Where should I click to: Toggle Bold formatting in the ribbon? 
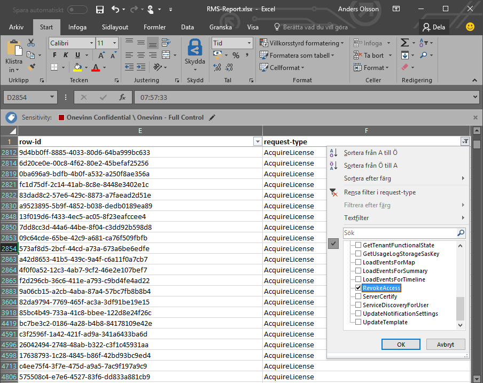pyautogui.click(x=54, y=56)
